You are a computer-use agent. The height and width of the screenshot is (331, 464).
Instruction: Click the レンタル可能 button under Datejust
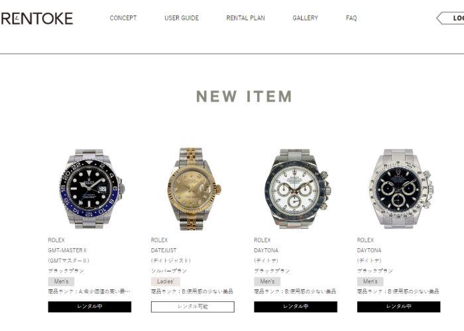pyautogui.click(x=193, y=307)
